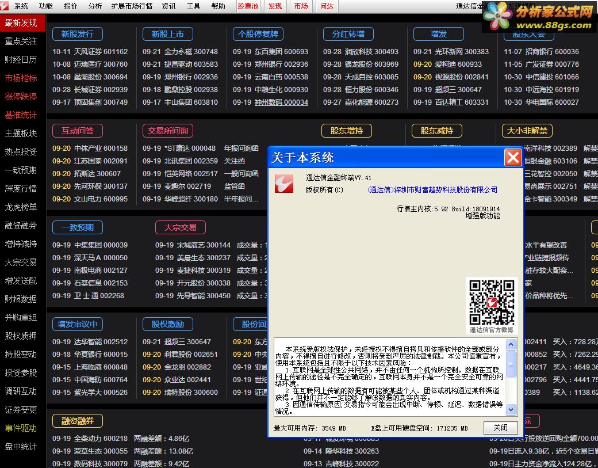Click the 宋城演艺 300144 entry
This screenshot has width=598, height=468.
click(x=193, y=245)
